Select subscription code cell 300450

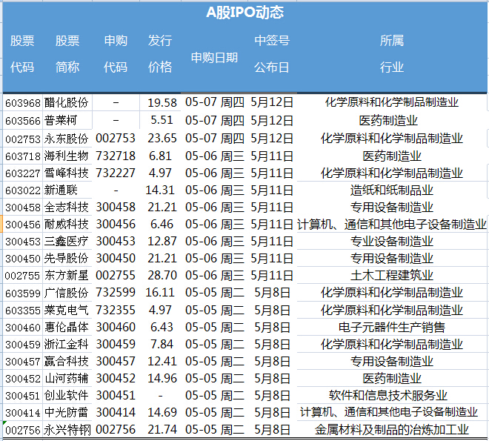116,258
